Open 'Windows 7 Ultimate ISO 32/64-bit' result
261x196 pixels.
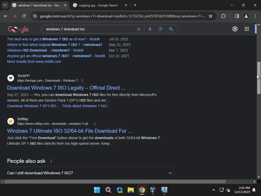[70, 131]
